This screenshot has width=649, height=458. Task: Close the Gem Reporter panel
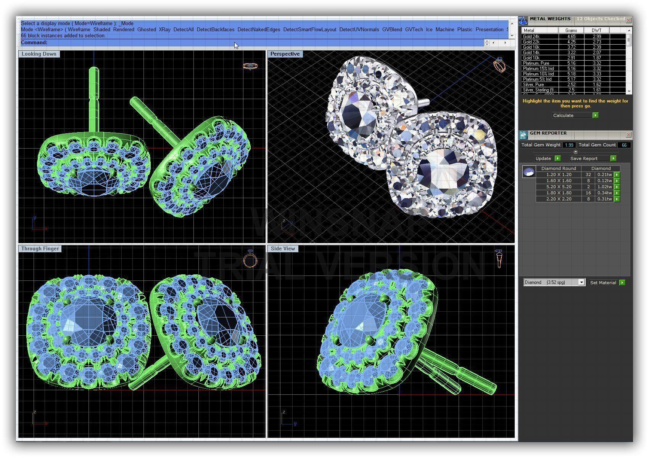point(628,135)
